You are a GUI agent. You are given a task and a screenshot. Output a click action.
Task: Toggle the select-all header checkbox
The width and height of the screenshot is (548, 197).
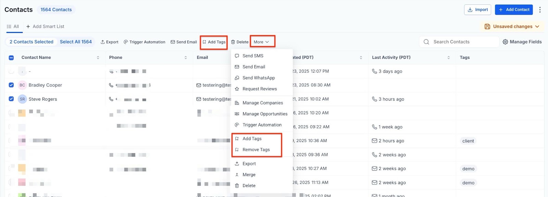click(x=11, y=58)
